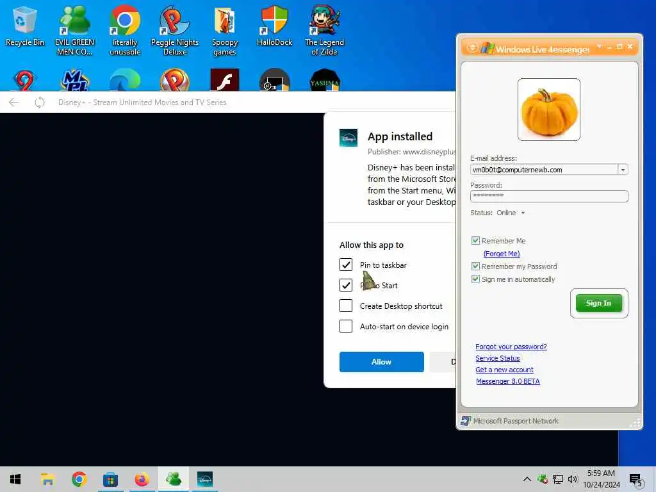Uncheck Remember my Password
The height and width of the screenshot is (492, 656).
[475, 266]
